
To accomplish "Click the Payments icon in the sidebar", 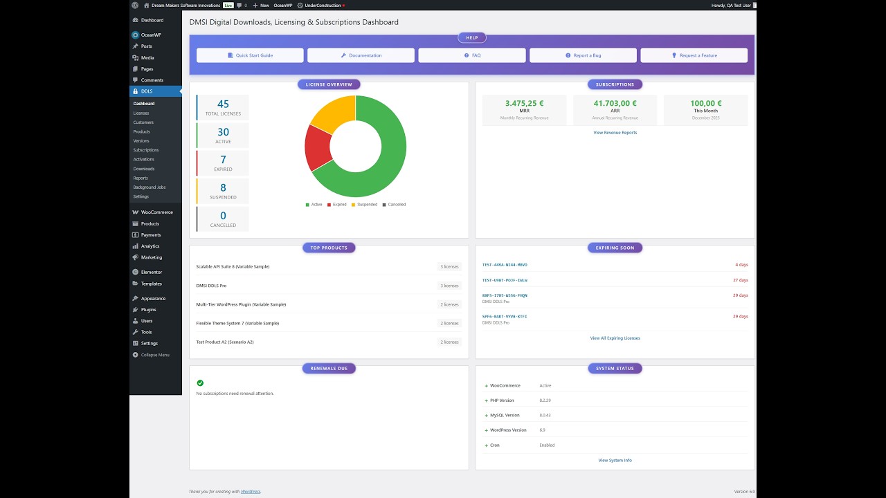I will coord(135,234).
